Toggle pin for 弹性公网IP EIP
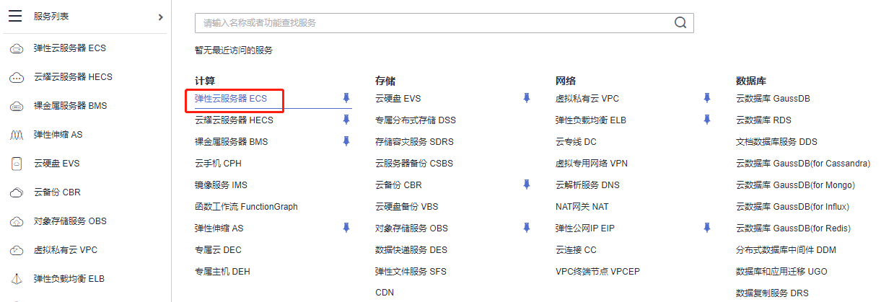This screenshot has height=302, width=881. coord(707,228)
